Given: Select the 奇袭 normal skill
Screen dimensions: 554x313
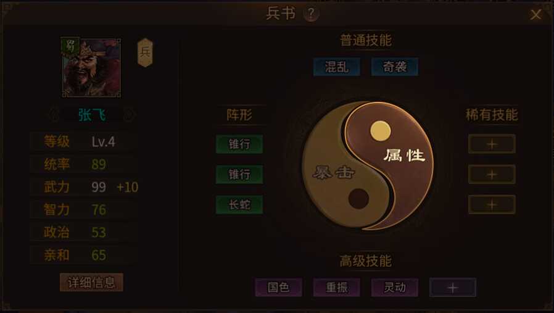Looking at the screenshot, I should (x=395, y=67).
